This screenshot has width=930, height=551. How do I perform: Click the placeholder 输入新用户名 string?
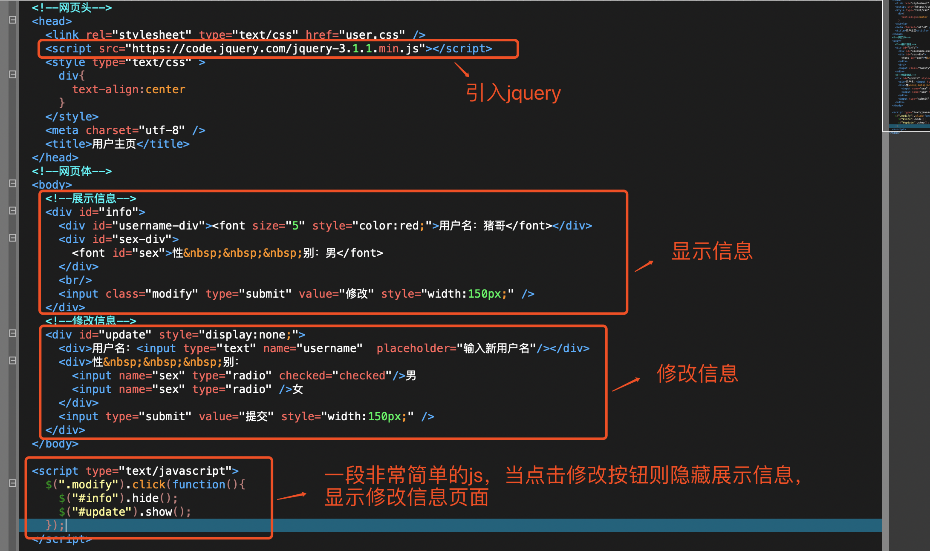pos(496,348)
